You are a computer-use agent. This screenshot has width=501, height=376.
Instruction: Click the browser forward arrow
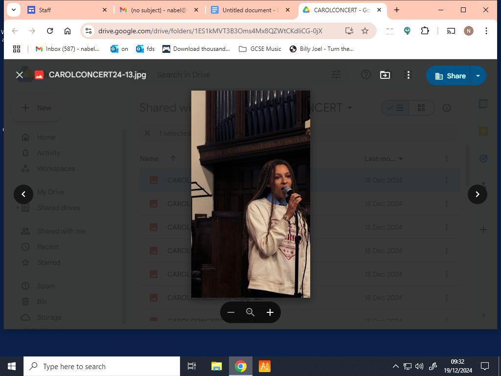(x=32, y=31)
